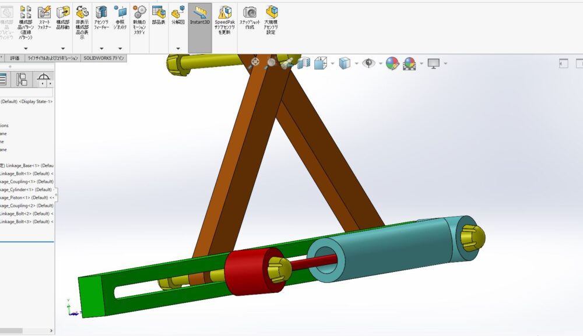The width and height of the screenshot is (583, 336).
Task: Open the View Settings dropdown arrow
Action: pyautogui.click(x=445, y=63)
